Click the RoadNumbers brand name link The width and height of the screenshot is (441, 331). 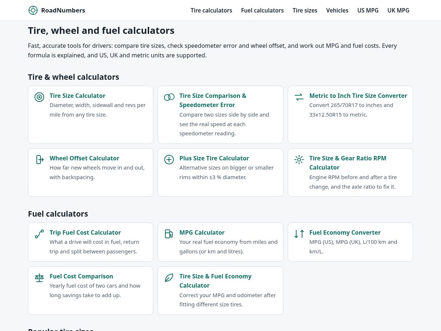(63, 10)
